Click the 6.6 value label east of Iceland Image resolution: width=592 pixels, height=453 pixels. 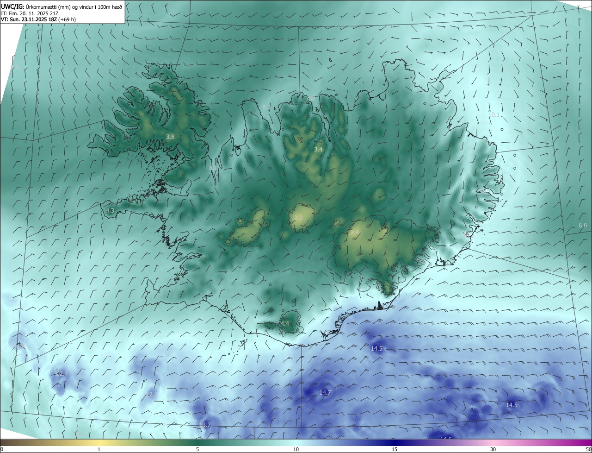point(583,225)
